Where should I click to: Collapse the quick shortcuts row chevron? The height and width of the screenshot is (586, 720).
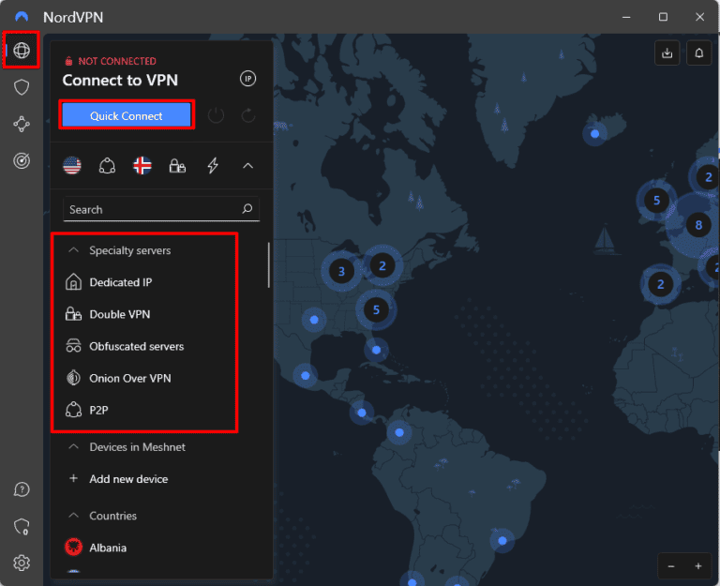(247, 166)
